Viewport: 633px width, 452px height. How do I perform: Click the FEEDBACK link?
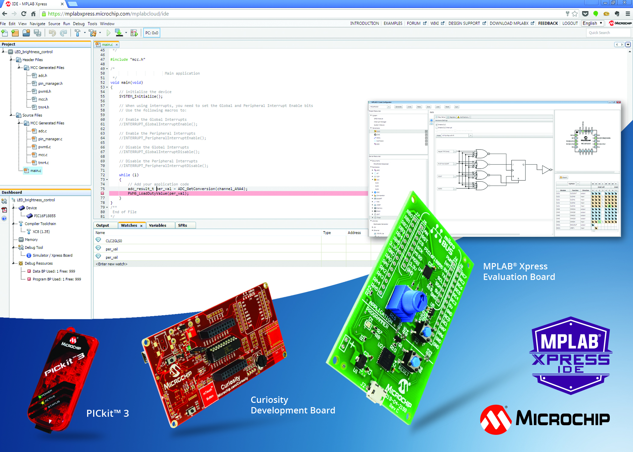(x=548, y=23)
